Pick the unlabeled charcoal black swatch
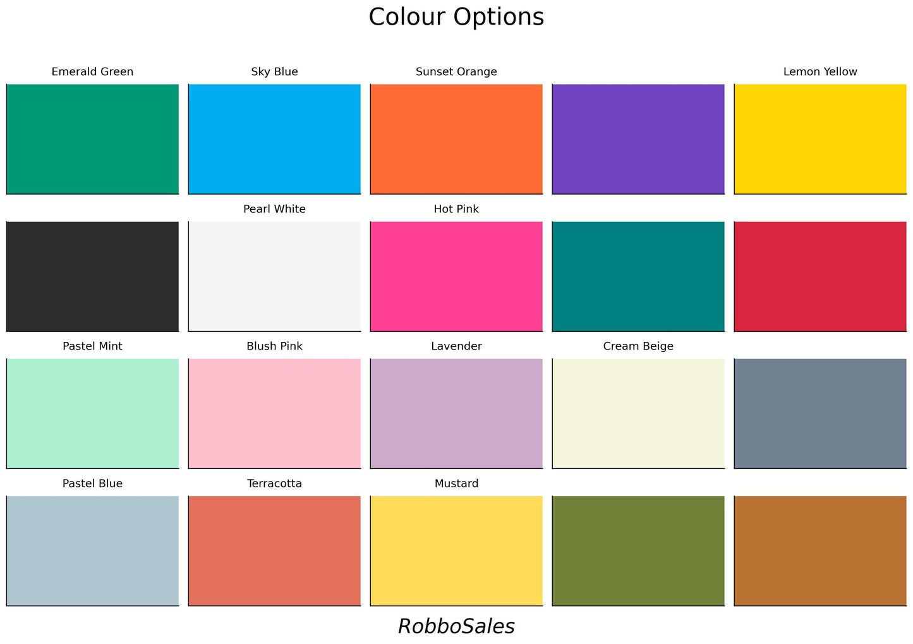 coord(92,276)
